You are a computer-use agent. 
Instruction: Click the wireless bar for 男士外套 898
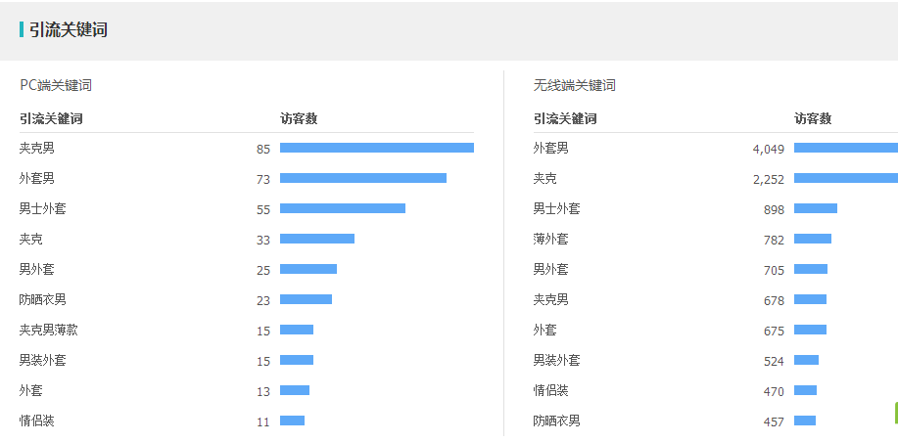pos(816,208)
